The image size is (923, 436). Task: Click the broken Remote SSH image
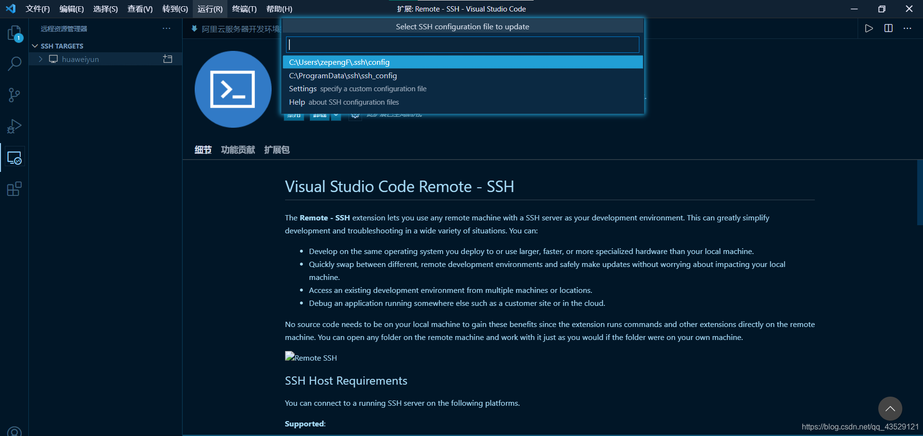311,357
